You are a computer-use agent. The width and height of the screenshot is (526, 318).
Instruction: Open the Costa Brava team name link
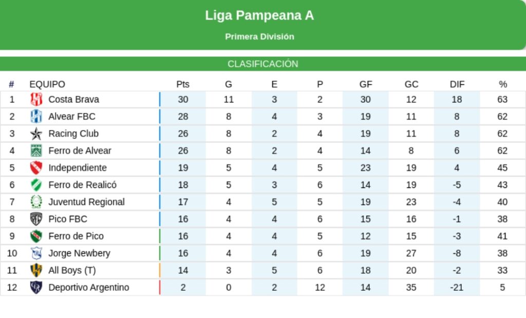(x=73, y=99)
